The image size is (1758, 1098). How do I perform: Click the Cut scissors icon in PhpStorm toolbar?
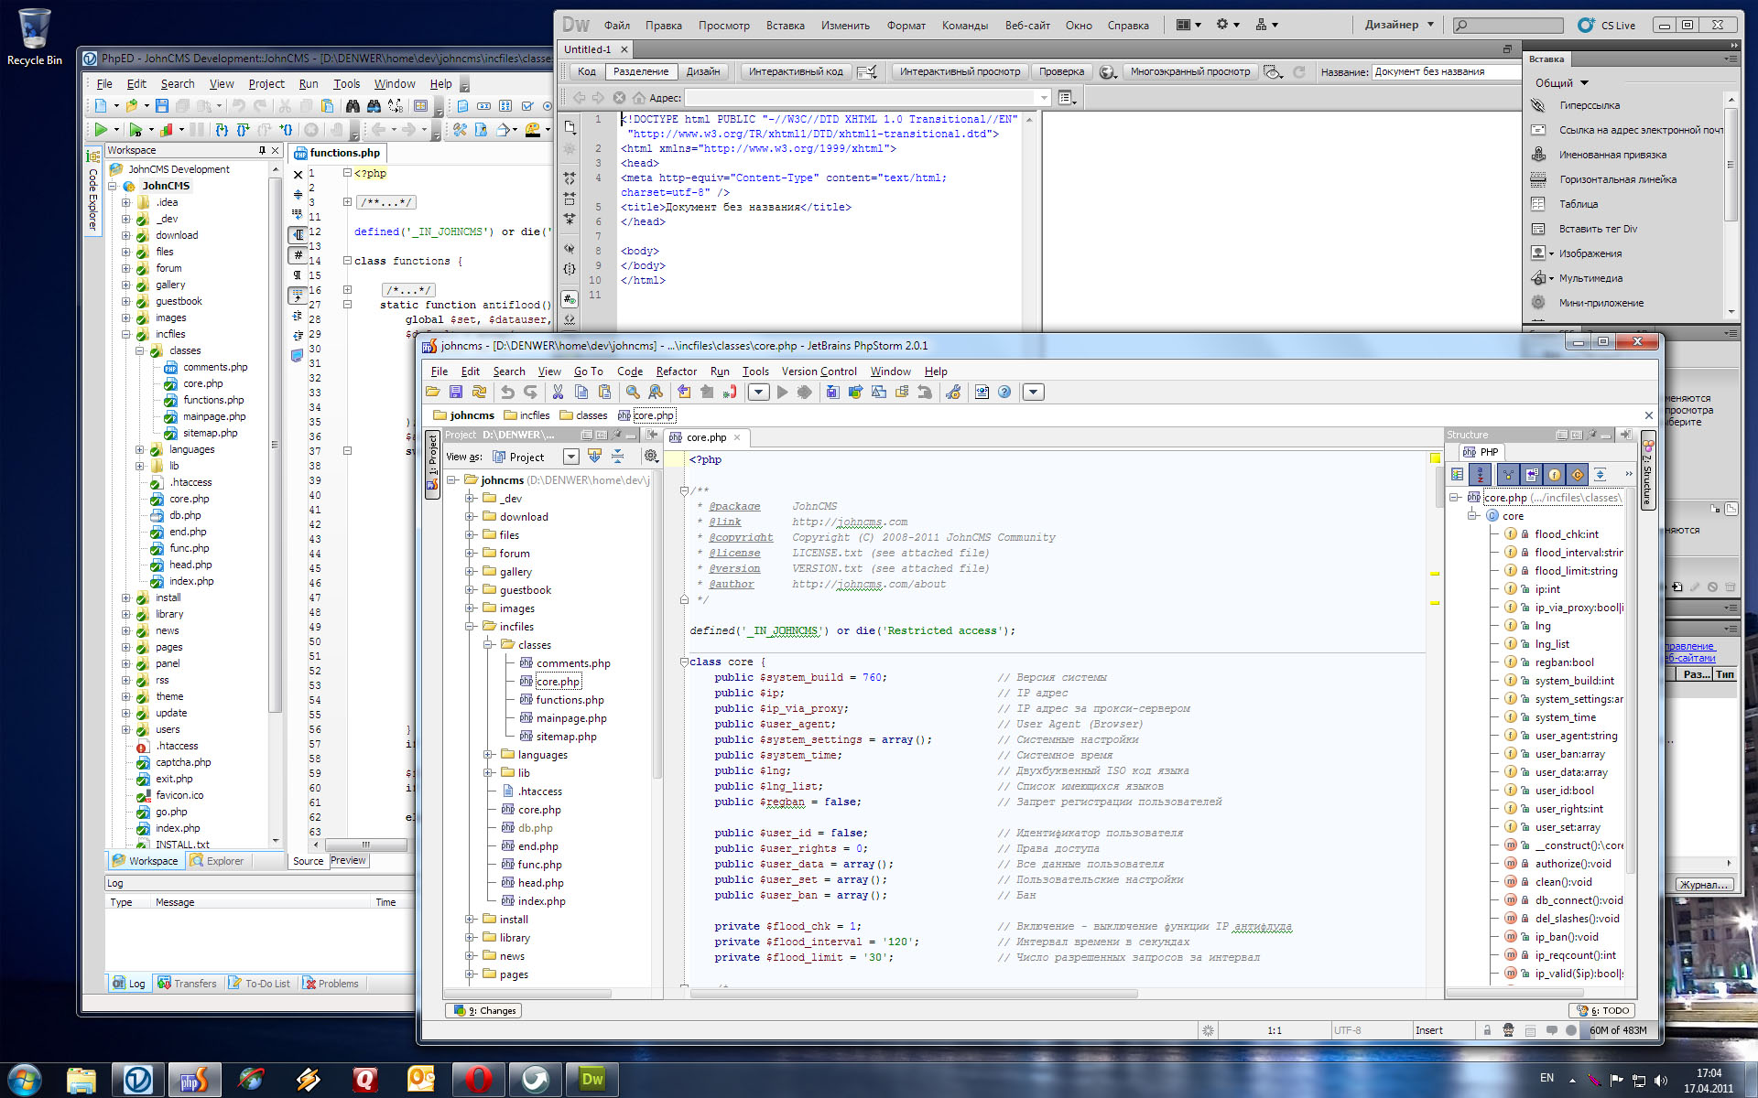pos(557,393)
